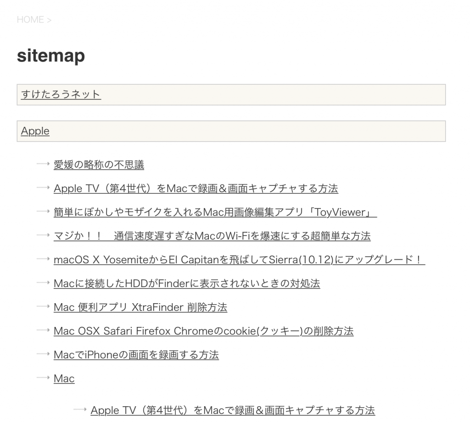
Task: Open the Apple category link
Action: tap(35, 131)
